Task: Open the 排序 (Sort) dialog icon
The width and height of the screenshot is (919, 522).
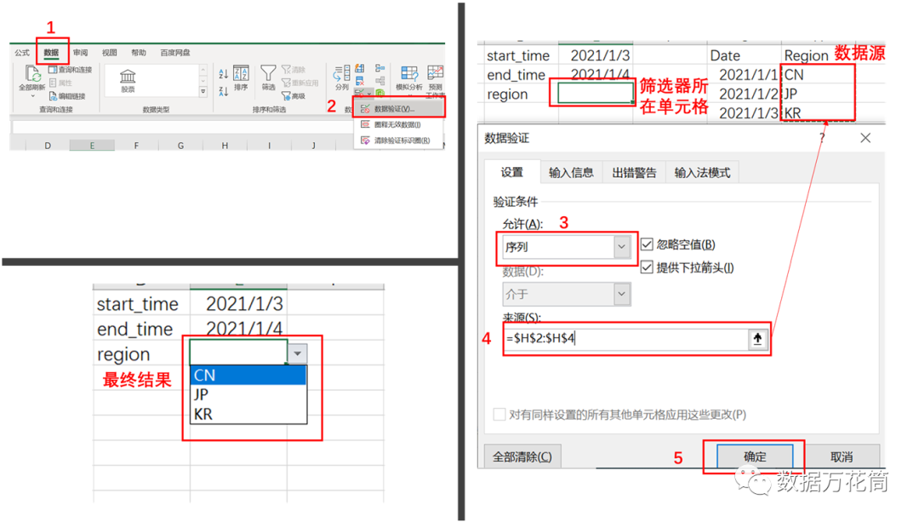Action: [241, 73]
